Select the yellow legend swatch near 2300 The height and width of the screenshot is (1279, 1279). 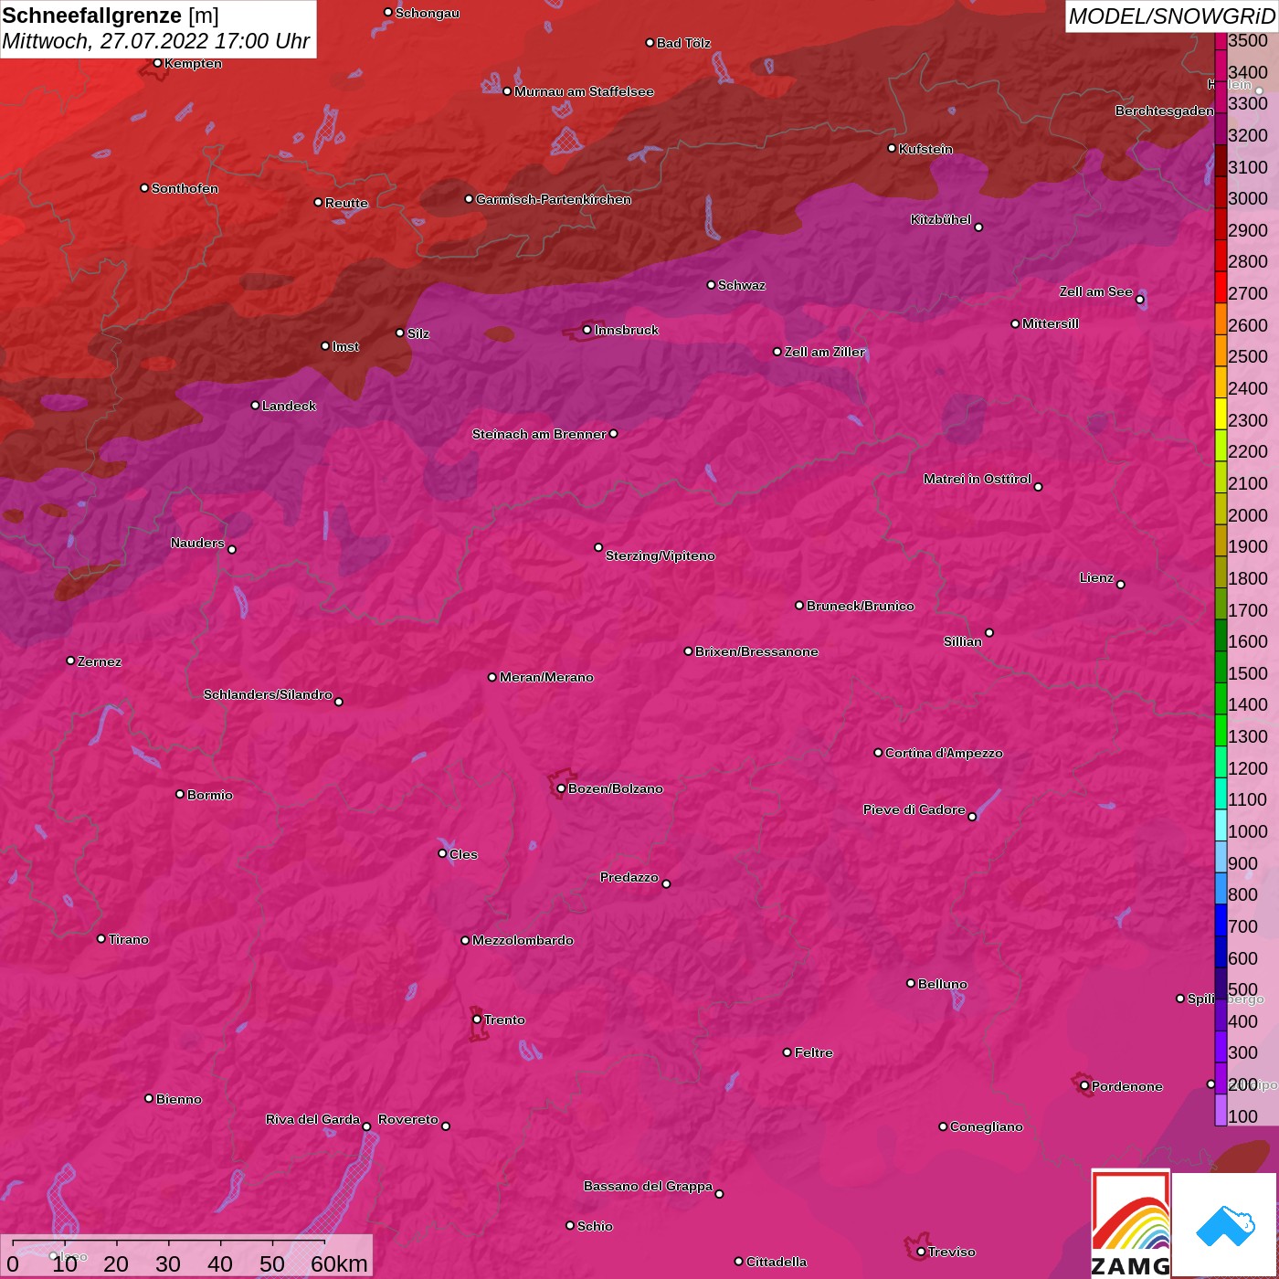coord(1221,413)
